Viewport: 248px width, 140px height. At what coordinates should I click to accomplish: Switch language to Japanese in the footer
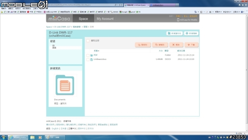64,129
